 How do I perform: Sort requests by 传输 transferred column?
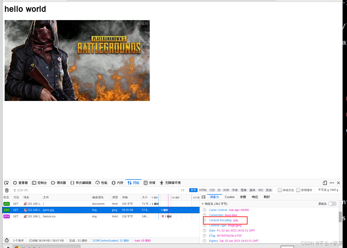point(131,197)
